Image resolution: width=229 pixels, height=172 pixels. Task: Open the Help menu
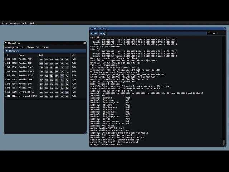(33, 23)
